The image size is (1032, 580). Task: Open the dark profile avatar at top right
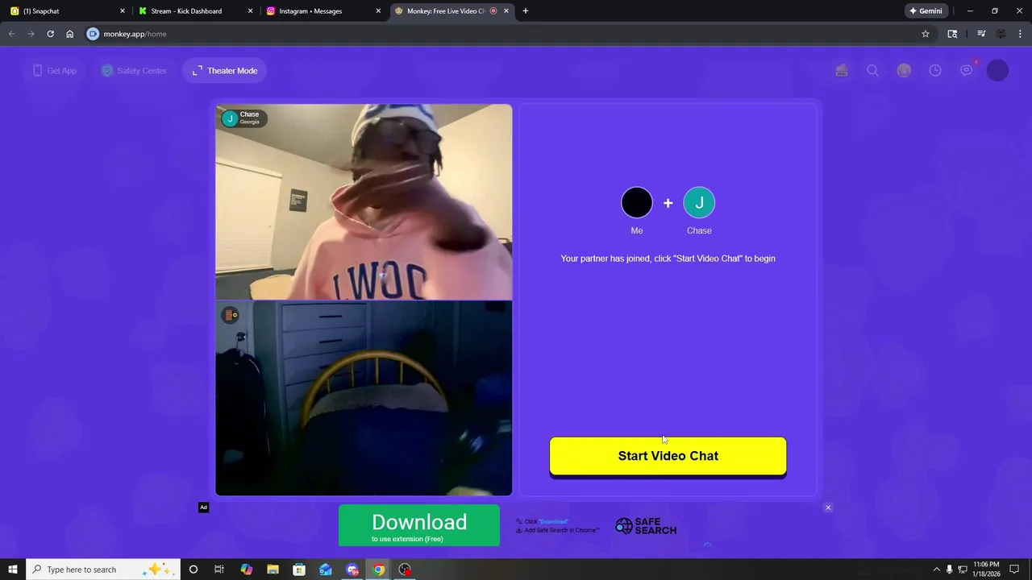(x=997, y=71)
